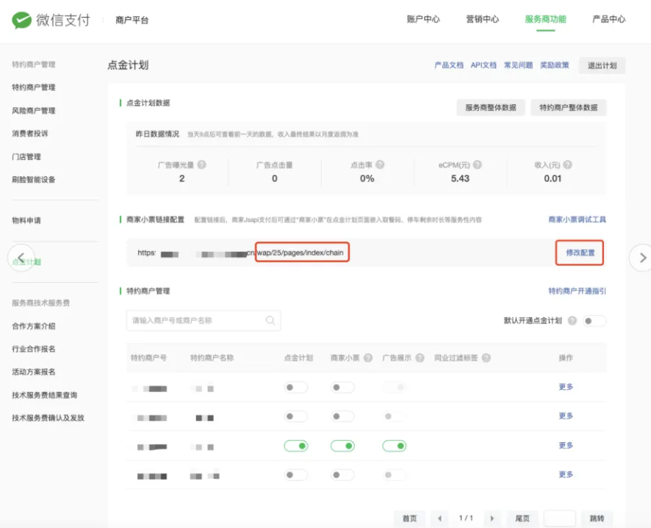Image resolution: width=651 pixels, height=528 pixels.
Task: Expand 更多 options for the enabled merchant row
Action: (x=566, y=445)
